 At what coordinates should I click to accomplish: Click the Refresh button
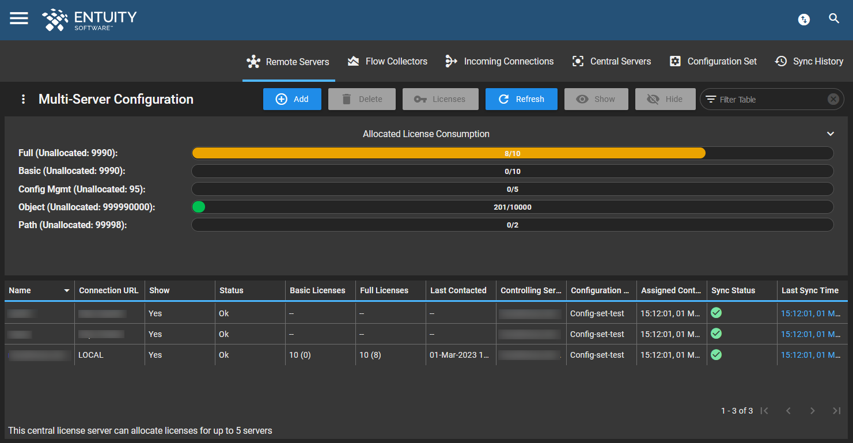pyautogui.click(x=521, y=99)
